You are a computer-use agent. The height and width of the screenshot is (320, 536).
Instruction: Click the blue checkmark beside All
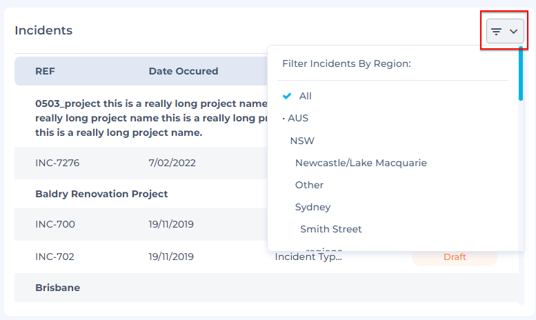point(287,96)
